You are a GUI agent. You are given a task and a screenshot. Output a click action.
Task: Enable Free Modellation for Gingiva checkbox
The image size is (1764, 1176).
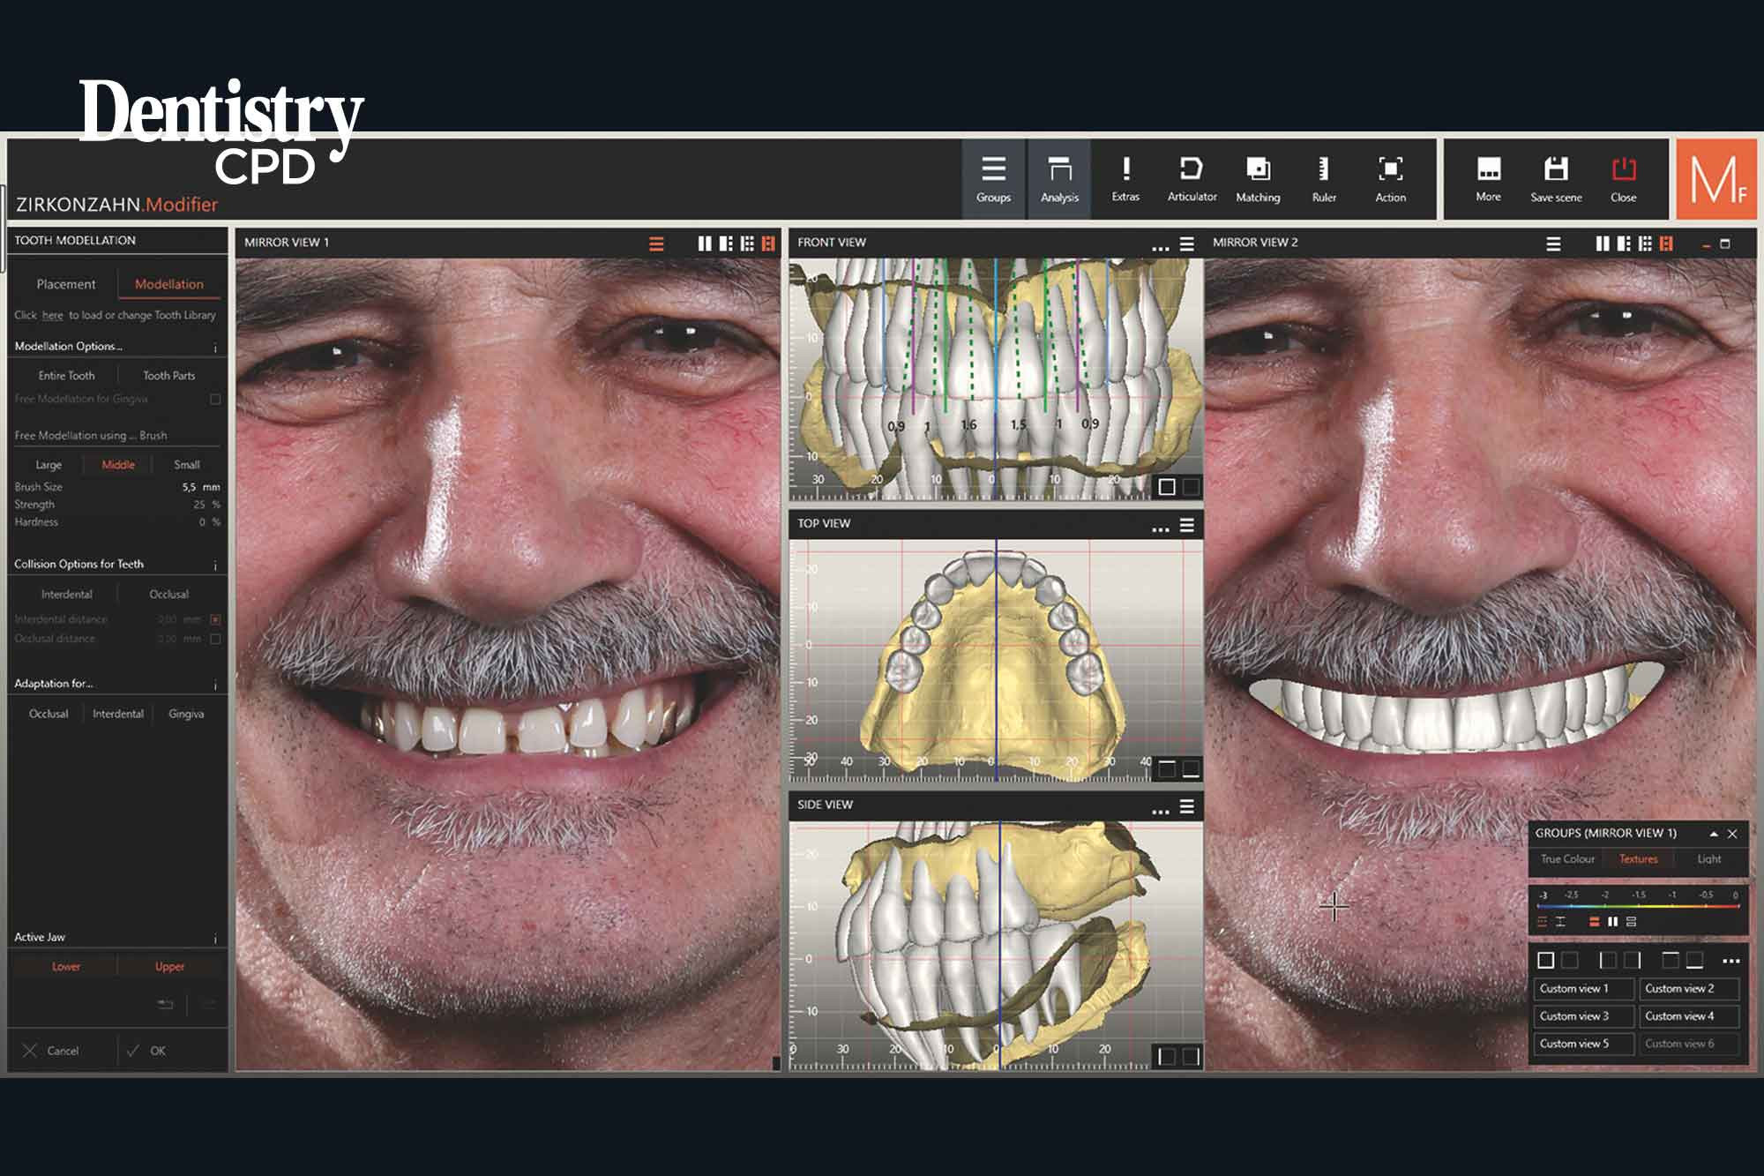pos(213,399)
